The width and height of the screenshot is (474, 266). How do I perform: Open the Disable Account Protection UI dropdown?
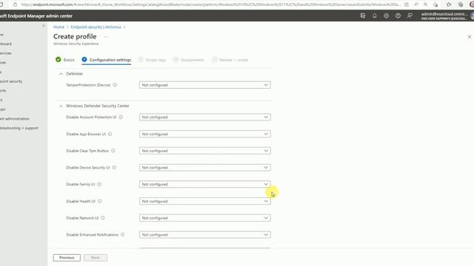(x=204, y=117)
